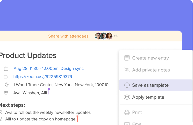Click the printer icon in the menu
193x125 pixels.
(127, 112)
